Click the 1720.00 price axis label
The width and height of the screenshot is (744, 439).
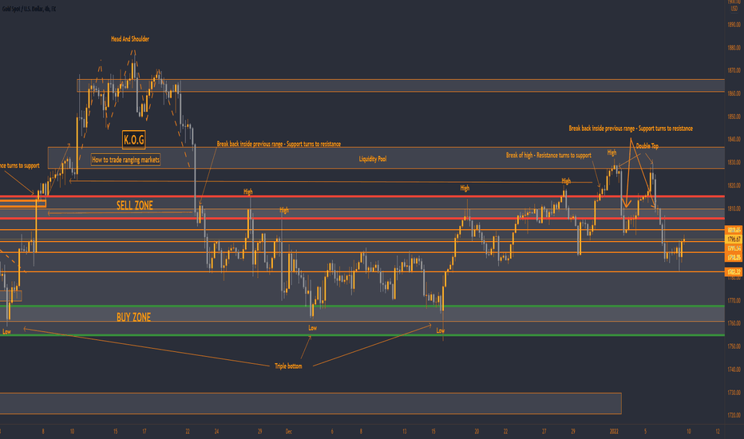[x=734, y=415]
